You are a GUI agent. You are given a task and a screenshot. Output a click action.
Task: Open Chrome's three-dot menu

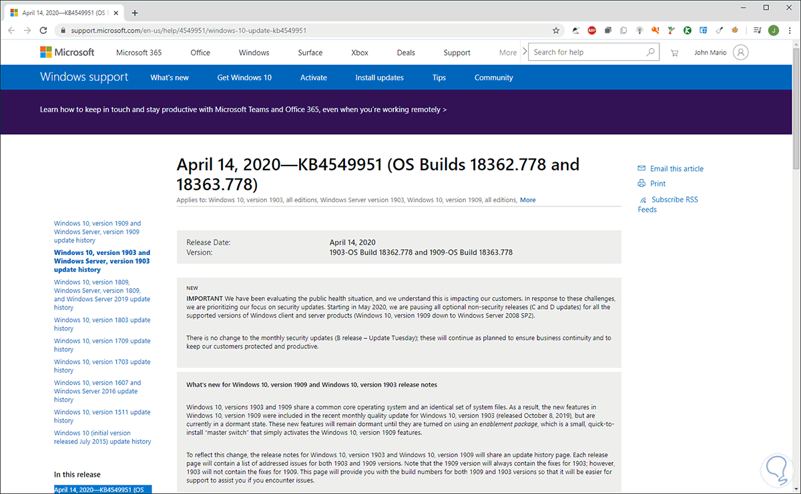(x=790, y=31)
